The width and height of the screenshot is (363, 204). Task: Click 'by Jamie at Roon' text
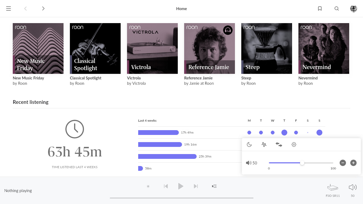(199, 83)
